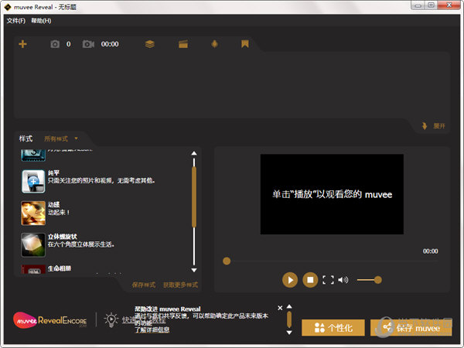This screenshot has height=348, width=464.
Task: Click the app icon in title bar
Action: 8,7
